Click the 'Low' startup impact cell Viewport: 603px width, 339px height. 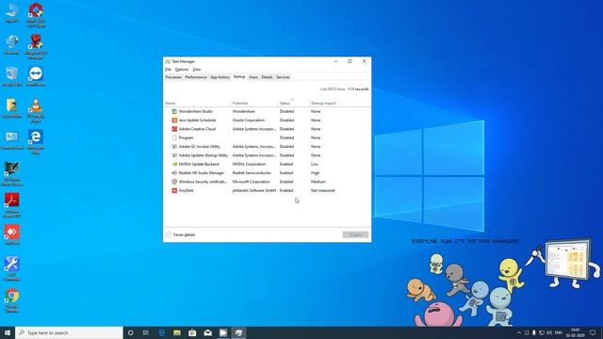pyautogui.click(x=315, y=164)
